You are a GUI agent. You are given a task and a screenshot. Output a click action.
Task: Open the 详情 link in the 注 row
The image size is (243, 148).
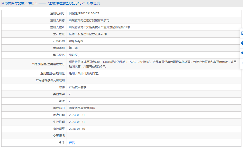pyautogui.click(x=72, y=143)
